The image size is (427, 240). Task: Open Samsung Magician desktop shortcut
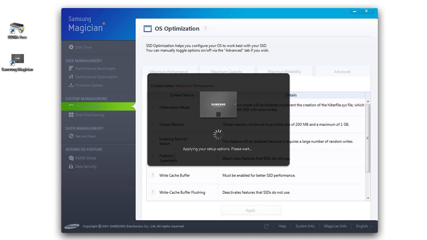(x=17, y=63)
